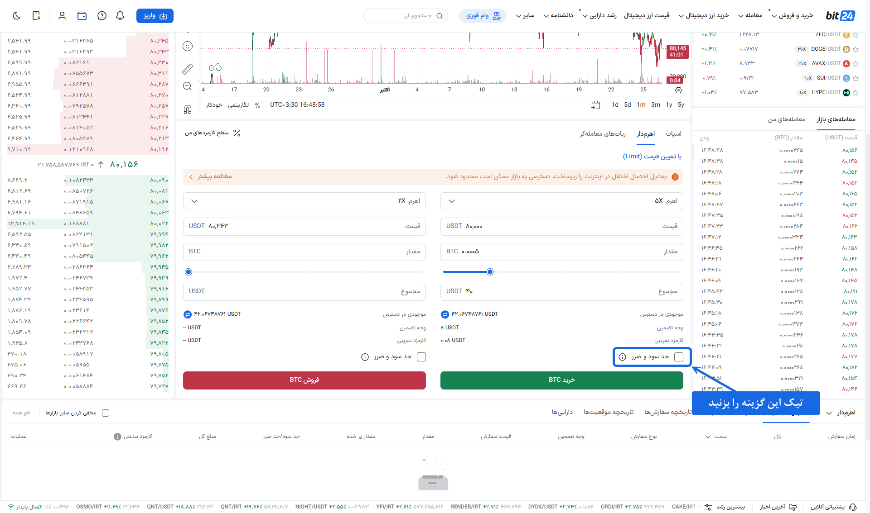
Task: Open دارایی‌ها tab
Action: (x=562, y=412)
